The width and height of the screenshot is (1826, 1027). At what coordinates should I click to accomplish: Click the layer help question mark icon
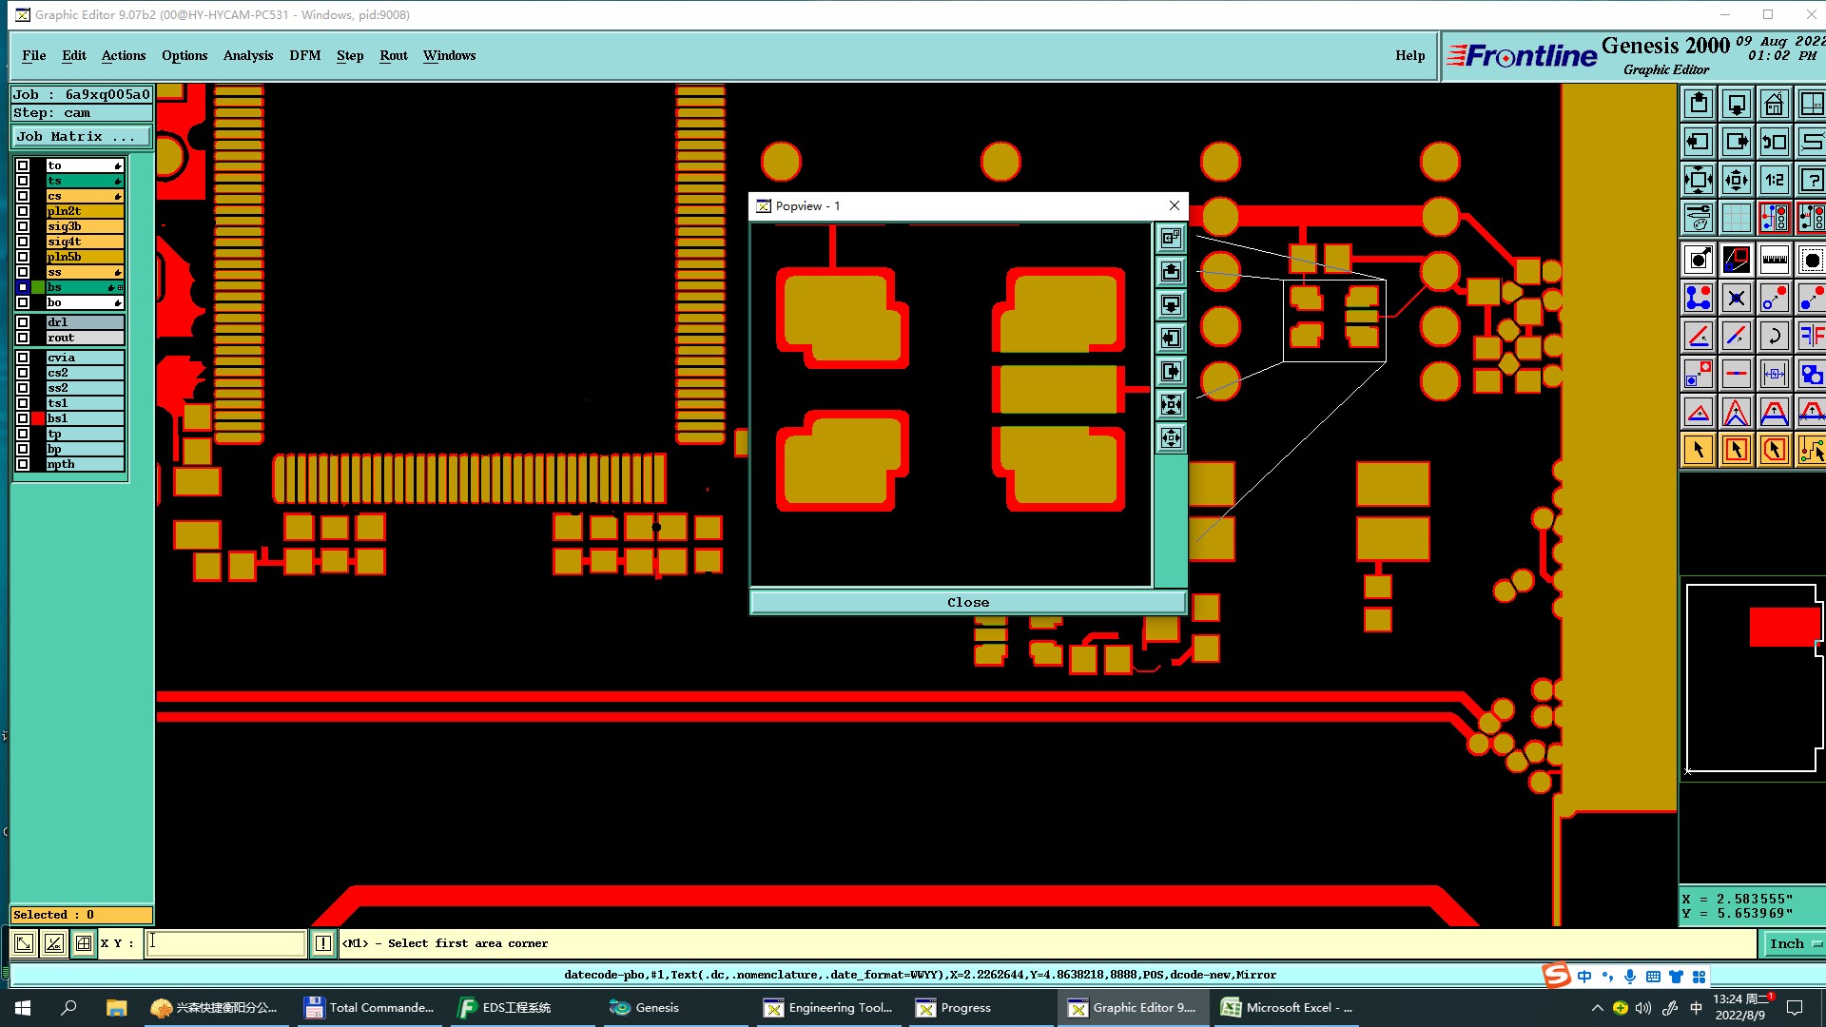(x=1812, y=180)
